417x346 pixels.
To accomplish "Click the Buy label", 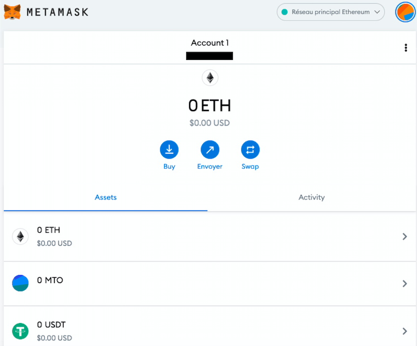I will pyautogui.click(x=169, y=166).
